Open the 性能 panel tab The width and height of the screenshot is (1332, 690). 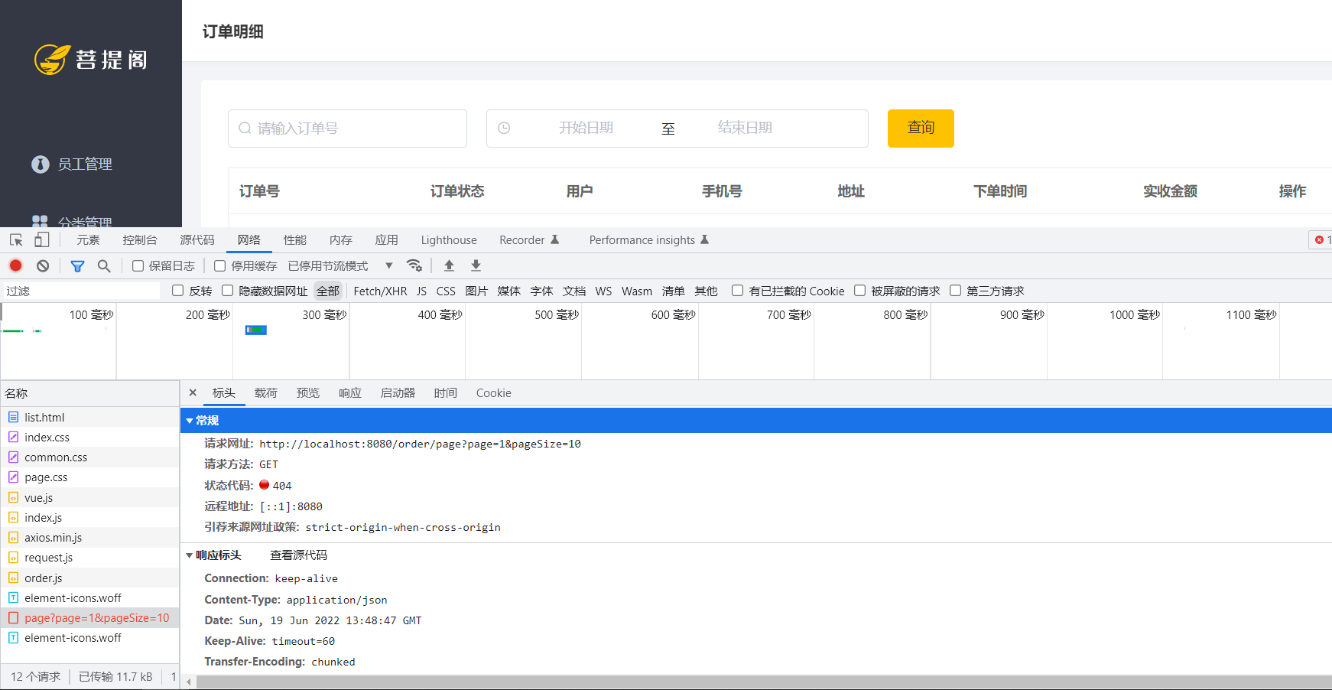pyautogui.click(x=294, y=239)
